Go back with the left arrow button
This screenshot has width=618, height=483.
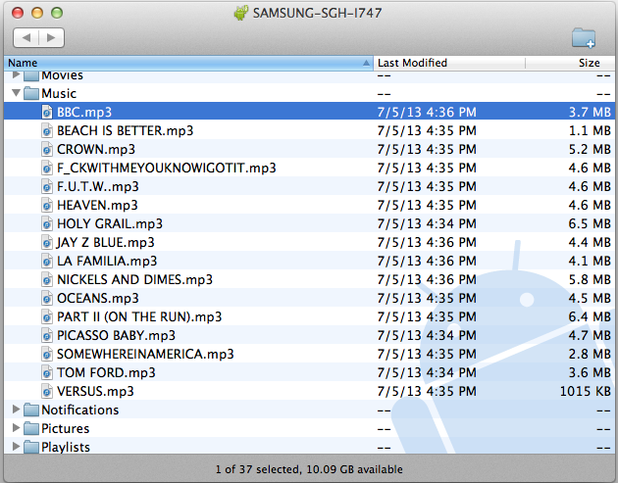pyautogui.click(x=26, y=38)
